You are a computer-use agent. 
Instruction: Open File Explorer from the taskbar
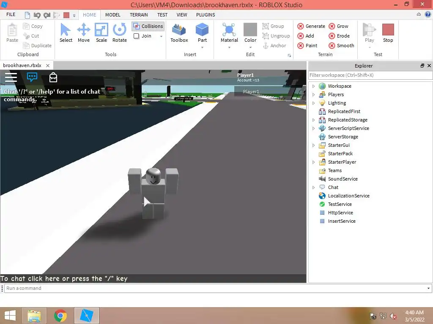pos(34,316)
